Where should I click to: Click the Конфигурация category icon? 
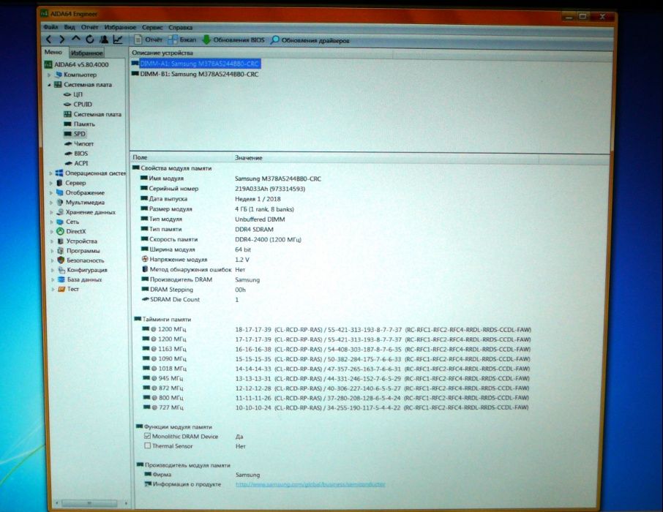pos(61,270)
